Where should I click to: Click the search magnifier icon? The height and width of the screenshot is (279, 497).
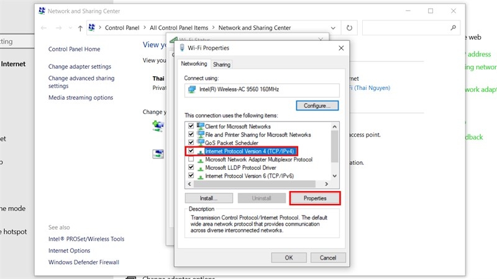(453, 28)
